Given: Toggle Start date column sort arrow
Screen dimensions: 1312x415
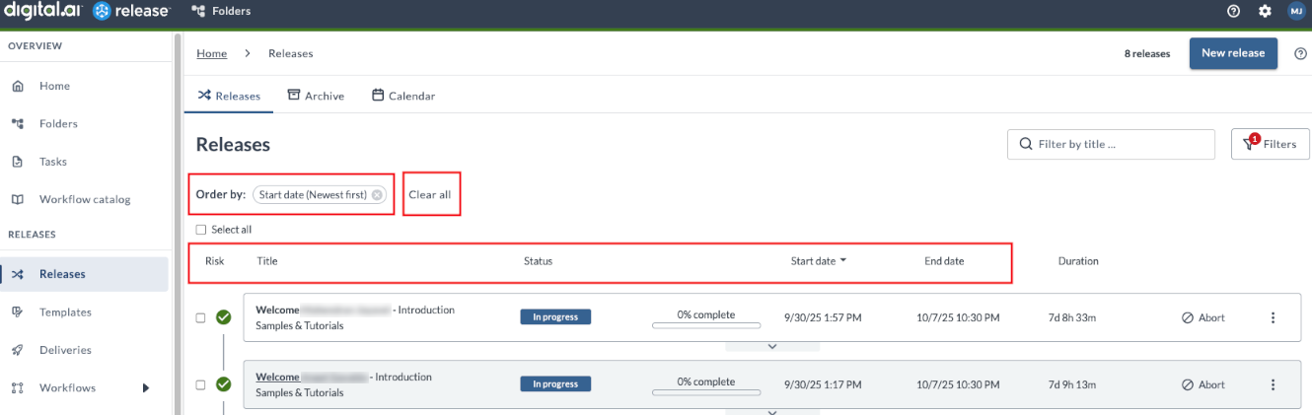Looking at the screenshot, I should 843,261.
